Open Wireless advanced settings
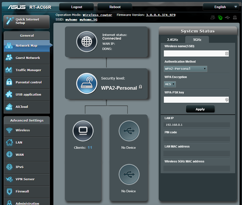242x205 pixels. click(x=27, y=130)
